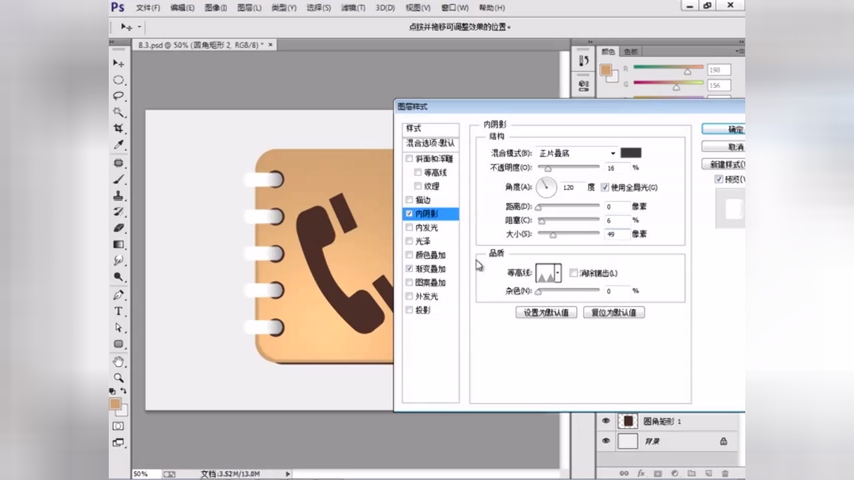Enable 等高线 sub-style checkbox
The width and height of the screenshot is (854, 480).
(418, 173)
